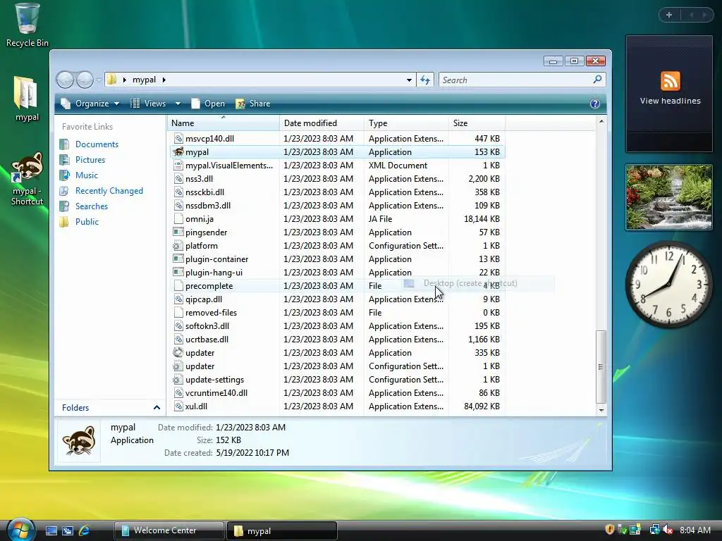Select the plugin-container file
722x541 pixels.
coord(338,259)
